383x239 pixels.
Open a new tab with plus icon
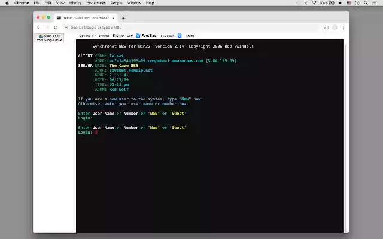click(123, 18)
